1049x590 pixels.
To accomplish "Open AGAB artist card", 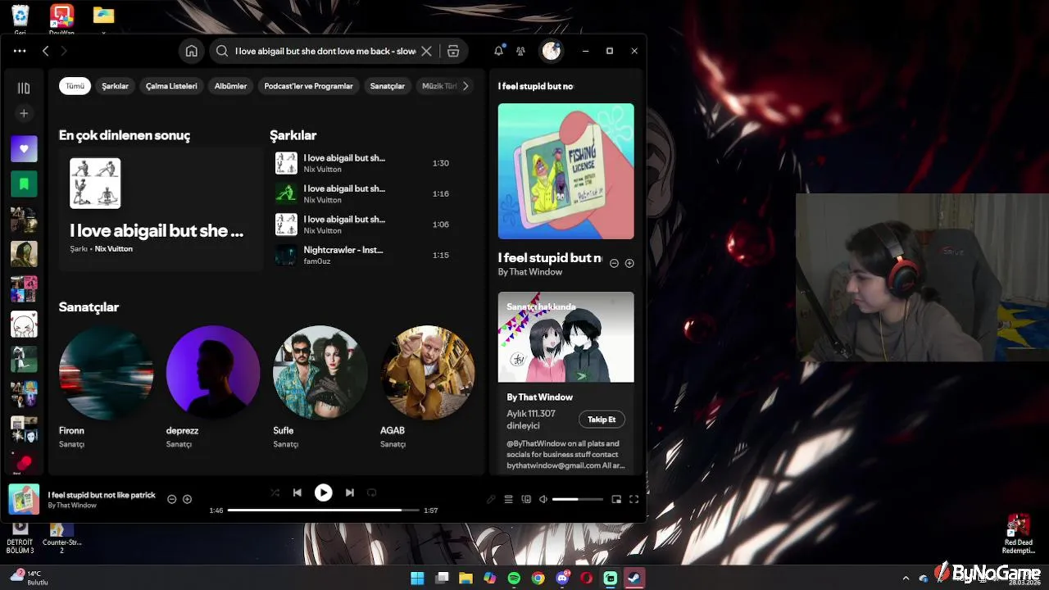I will [427, 387].
